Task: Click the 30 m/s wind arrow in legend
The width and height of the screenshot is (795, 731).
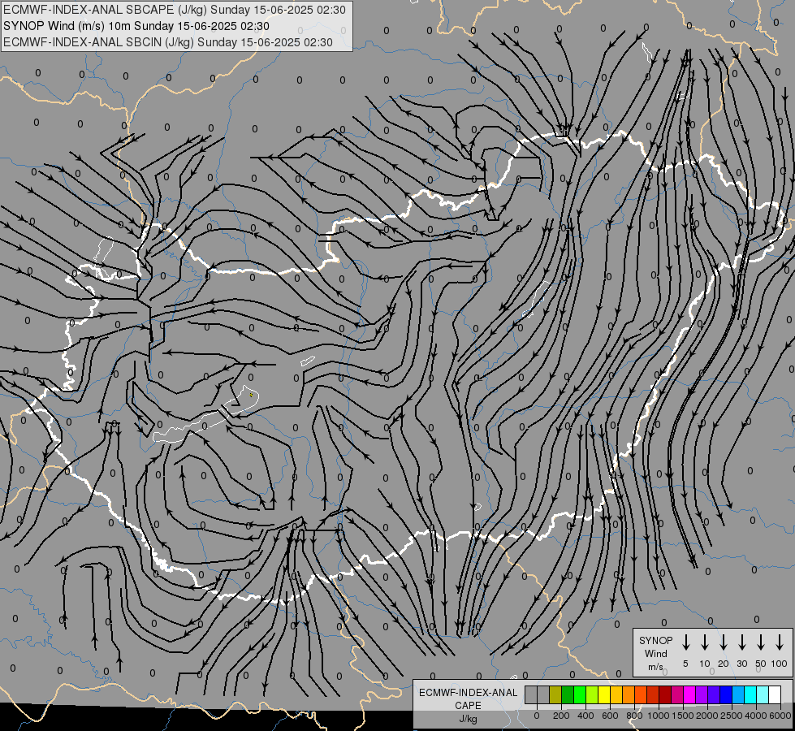Action: [x=741, y=642]
